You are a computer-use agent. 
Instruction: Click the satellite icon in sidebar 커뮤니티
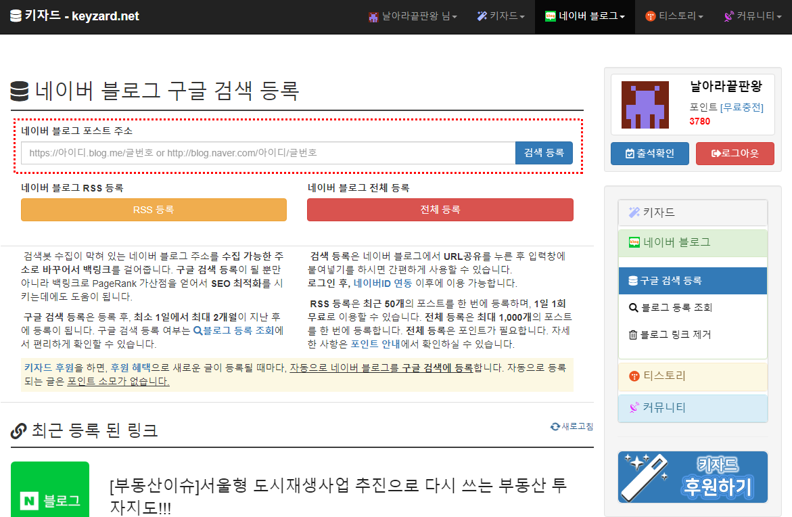click(634, 408)
